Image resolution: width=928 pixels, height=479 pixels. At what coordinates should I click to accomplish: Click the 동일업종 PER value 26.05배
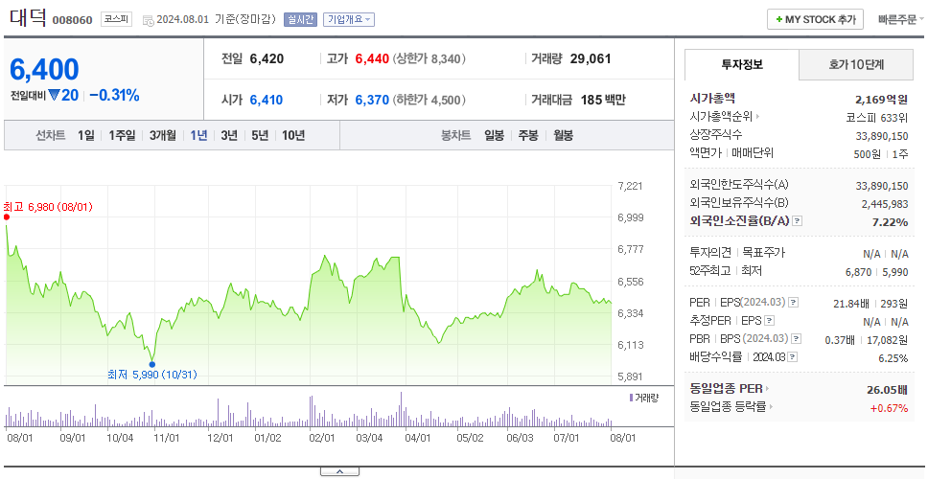click(x=887, y=390)
